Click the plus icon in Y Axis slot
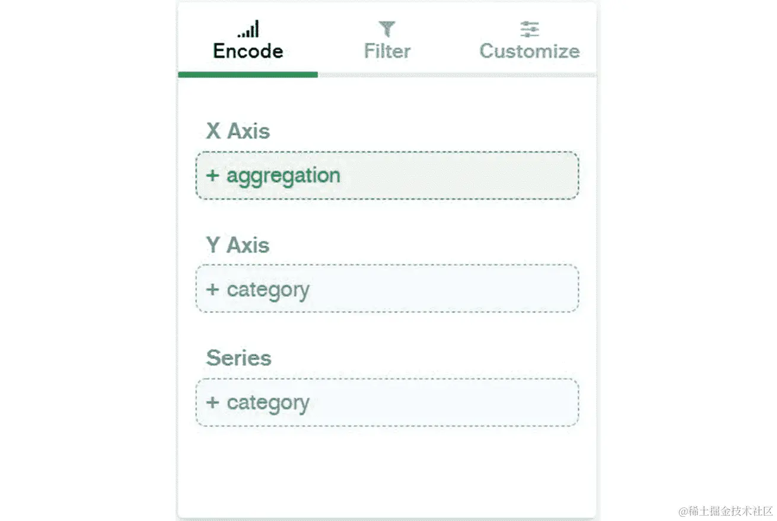Viewport: 777px width, 521px height. pyautogui.click(x=212, y=289)
